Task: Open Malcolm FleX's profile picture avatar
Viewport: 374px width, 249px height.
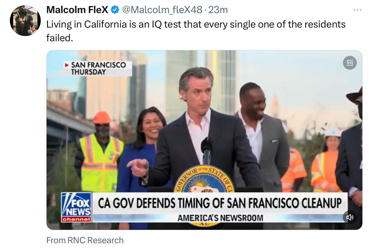Action: [x=25, y=20]
